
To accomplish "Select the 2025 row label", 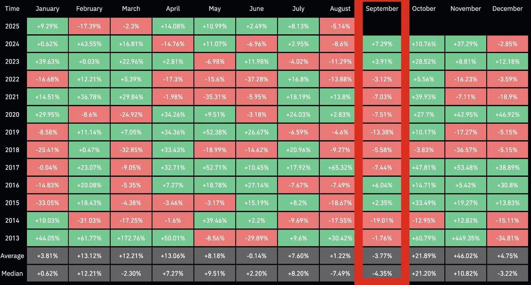I will (x=12, y=26).
